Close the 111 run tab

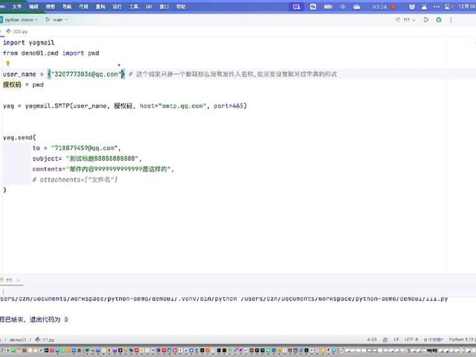(x=18, y=280)
